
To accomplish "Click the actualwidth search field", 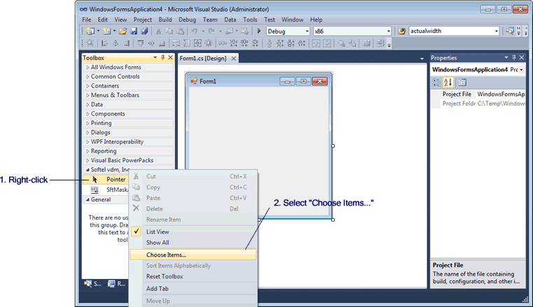I will [x=453, y=31].
